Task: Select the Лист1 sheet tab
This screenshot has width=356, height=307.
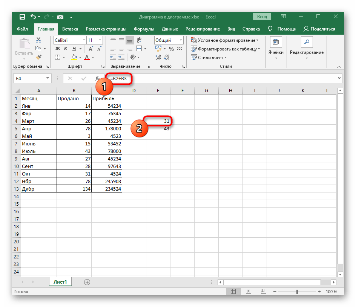Action: tap(60, 282)
